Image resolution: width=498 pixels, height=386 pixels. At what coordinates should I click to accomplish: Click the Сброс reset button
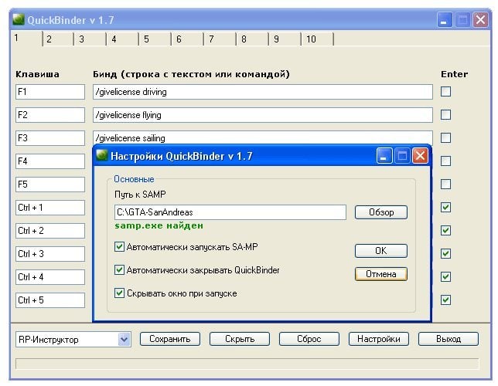(x=309, y=339)
